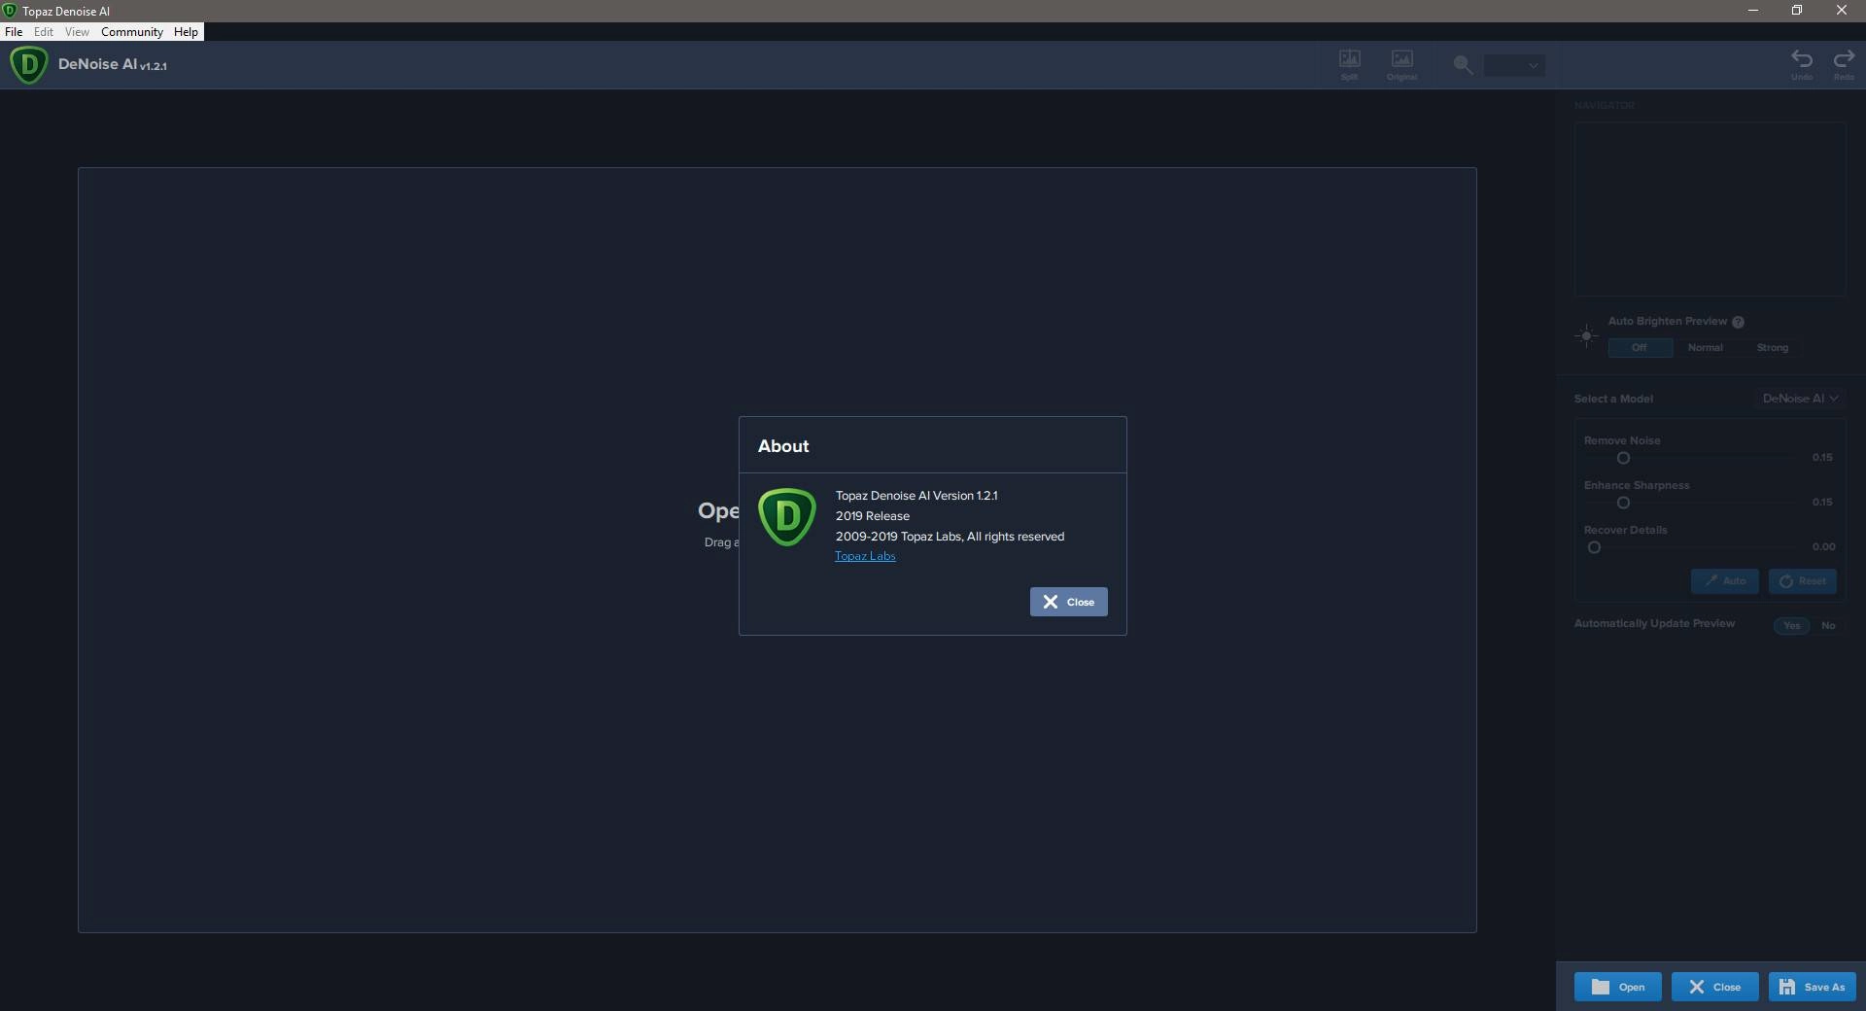Enable automatic preview update with Yes

pos(1791,626)
